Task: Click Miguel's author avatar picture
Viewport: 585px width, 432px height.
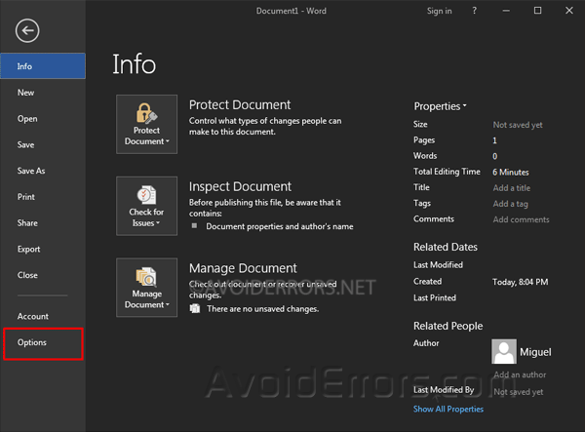Action: (x=504, y=351)
